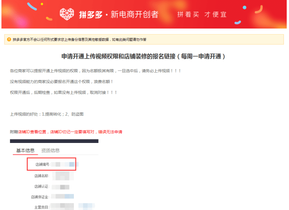This screenshot has height=210, width=289.
Task: Click the 店铺认证 label
Action: click(x=42, y=186)
